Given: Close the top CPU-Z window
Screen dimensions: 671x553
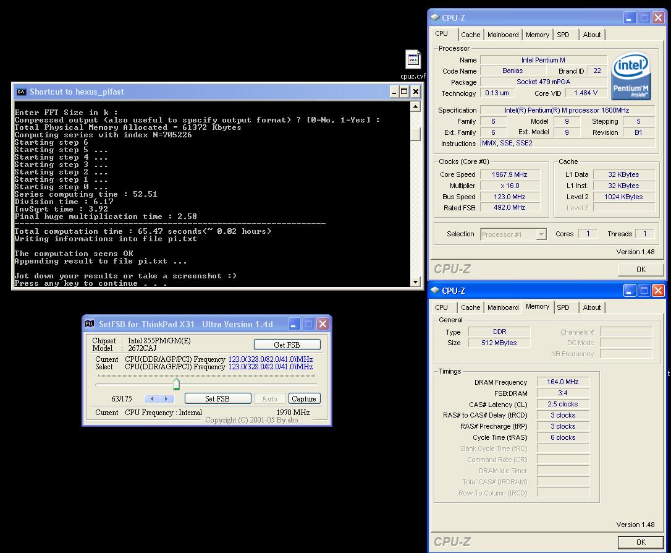Looking at the screenshot, I should click(x=658, y=17).
